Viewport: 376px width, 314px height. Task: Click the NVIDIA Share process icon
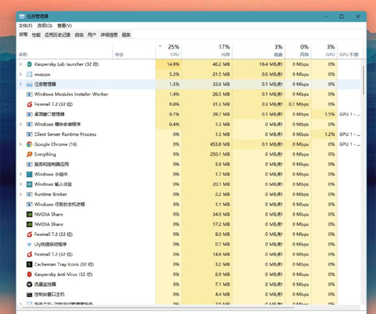pos(29,214)
